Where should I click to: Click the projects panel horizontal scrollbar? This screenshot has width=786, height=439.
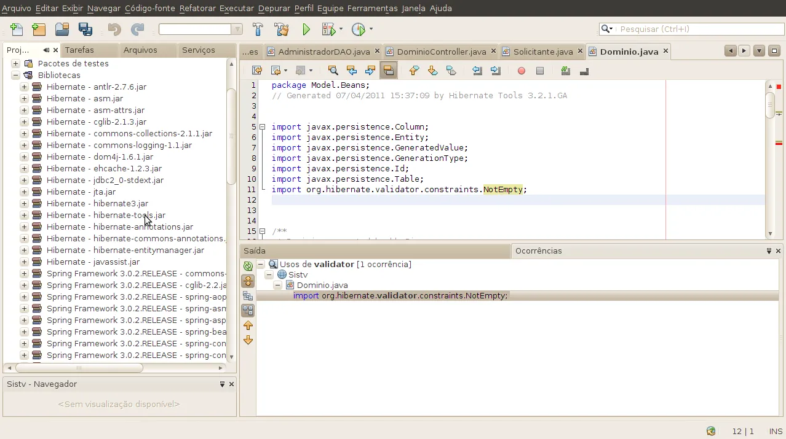[80, 368]
